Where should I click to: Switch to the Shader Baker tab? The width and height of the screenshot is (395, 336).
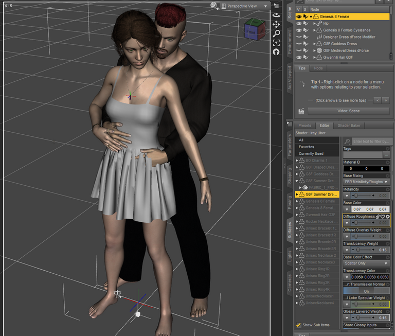(x=349, y=126)
